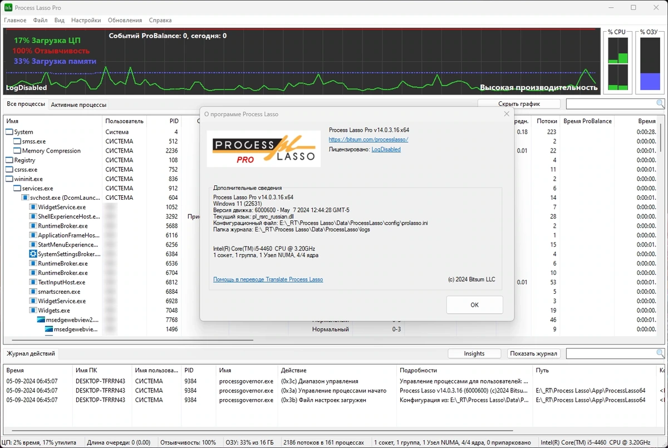668x448 pixels.
Task: Open the Главное menu
Action: [15, 20]
